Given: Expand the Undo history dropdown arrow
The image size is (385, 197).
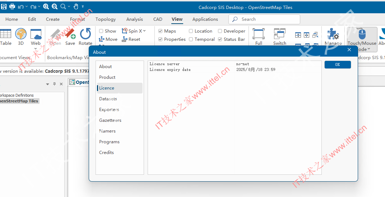Looking at the screenshot, I should pyautogui.click(x=27, y=6).
